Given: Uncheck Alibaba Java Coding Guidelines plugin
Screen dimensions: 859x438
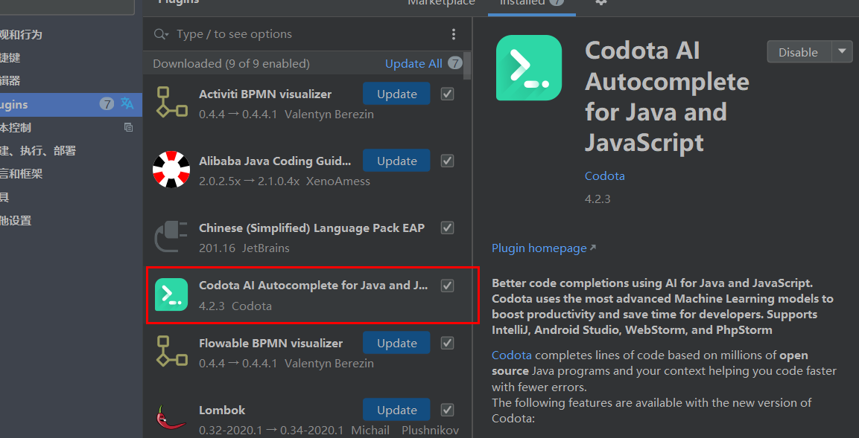Looking at the screenshot, I should click(x=448, y=161).
